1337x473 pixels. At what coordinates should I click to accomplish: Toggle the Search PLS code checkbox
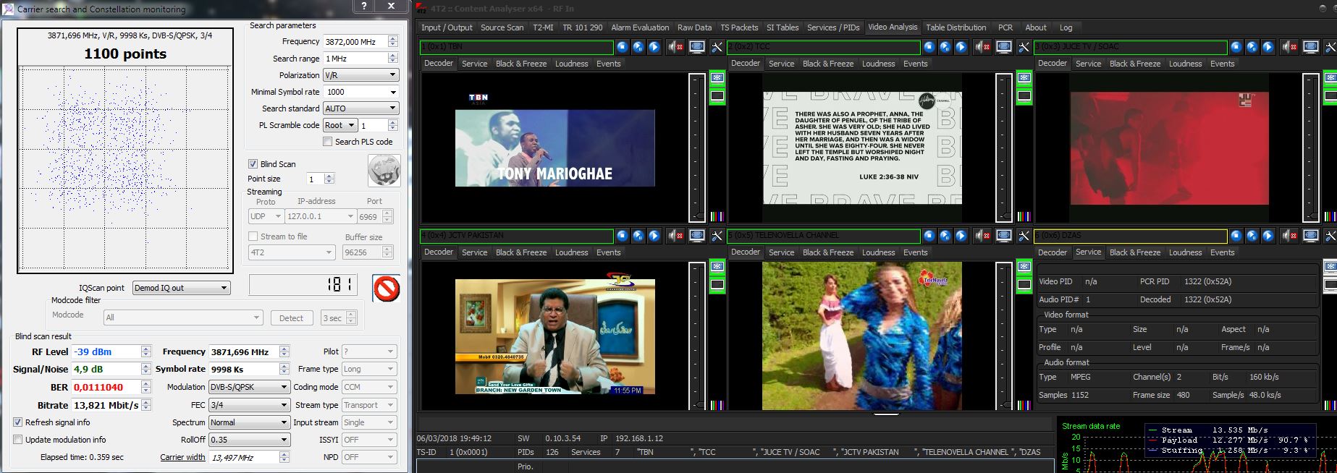click(327, 142)
